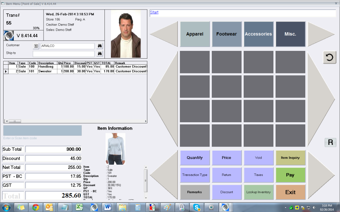The image size is (340, 212).
Task: Open Word from the taskbar
Action: click(108, 208)
